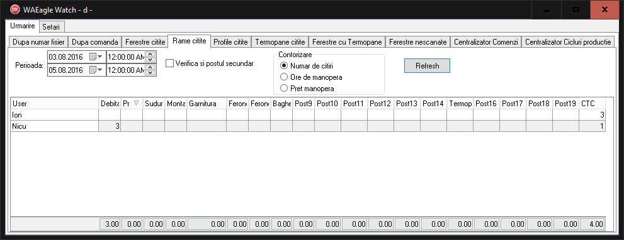The width and height of the screenshot is (624, 240).
Task: Select the Rame citite tab
Action: (x=189, y=41)
